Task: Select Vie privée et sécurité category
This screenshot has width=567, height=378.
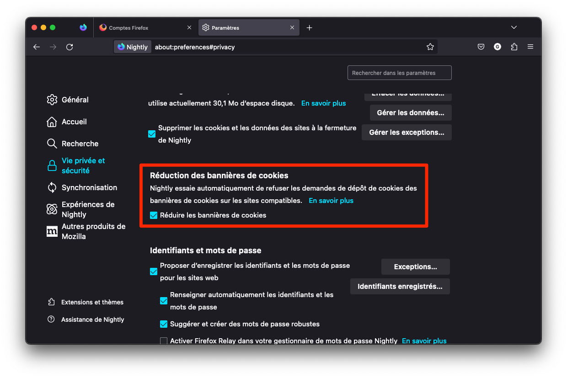Action: click(76, 165)
